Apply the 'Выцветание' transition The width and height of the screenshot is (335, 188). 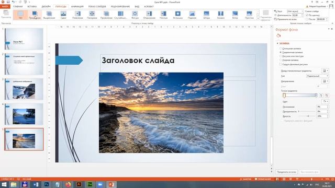(x=49, y=15)
